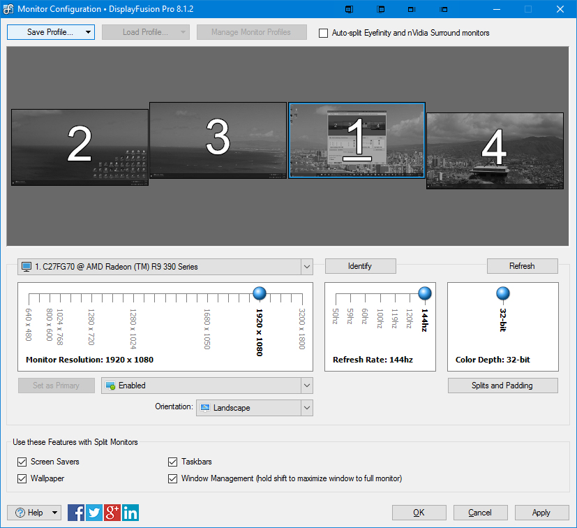Click the 1280 x 720 resolution label
577x528 pixels.
click(x=91, y=327)
